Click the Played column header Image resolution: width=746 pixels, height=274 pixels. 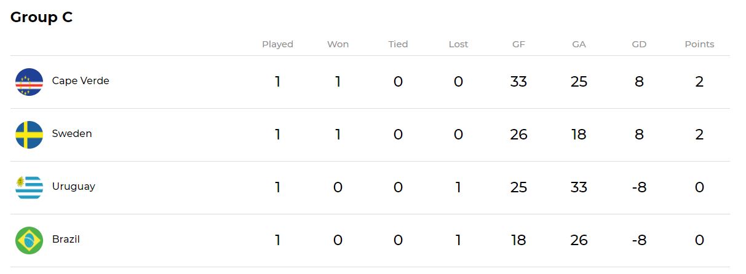click(x=277, y=44)
